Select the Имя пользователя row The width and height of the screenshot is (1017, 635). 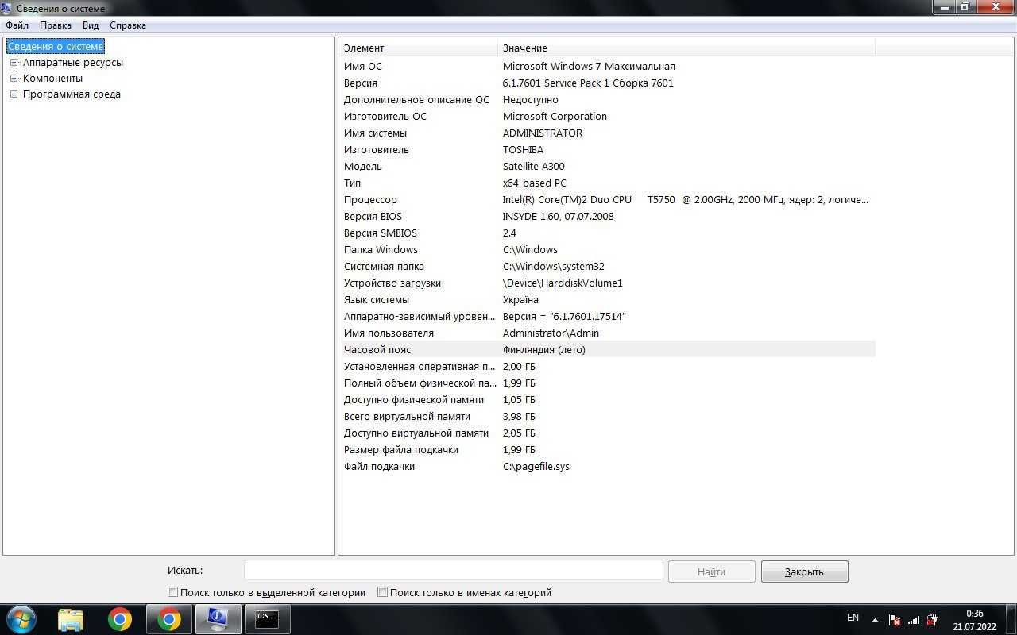point(607,333)
